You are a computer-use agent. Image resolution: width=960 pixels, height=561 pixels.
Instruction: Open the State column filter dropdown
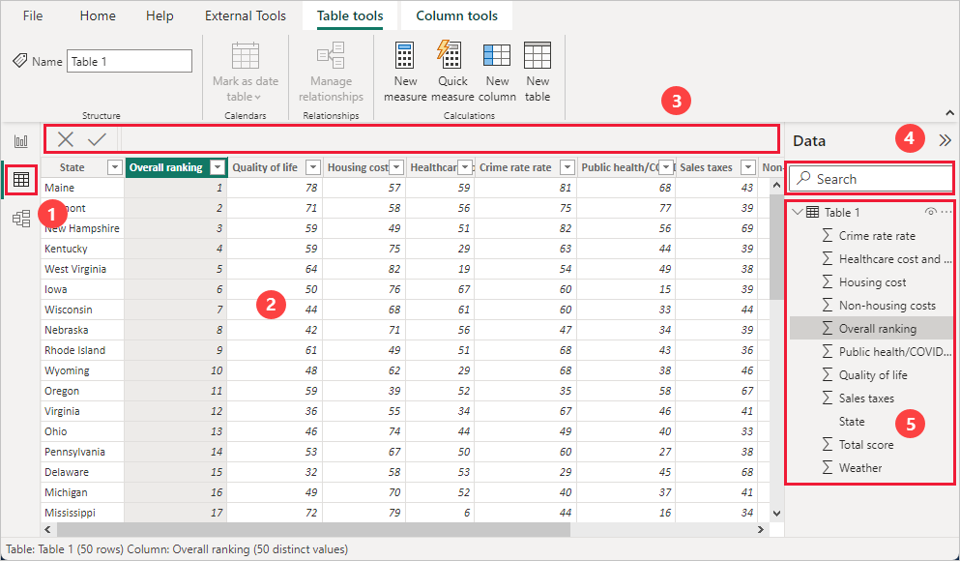tap(114, 166)
